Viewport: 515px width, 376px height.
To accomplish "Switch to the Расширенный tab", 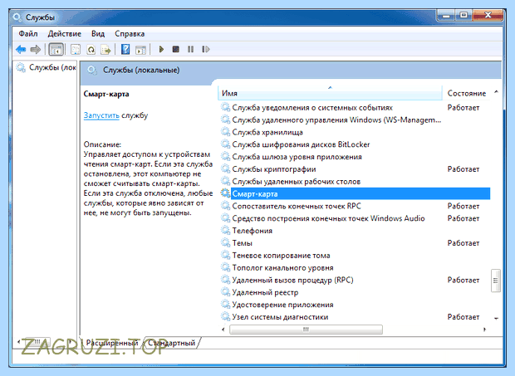I will click(x=112, y=343).
